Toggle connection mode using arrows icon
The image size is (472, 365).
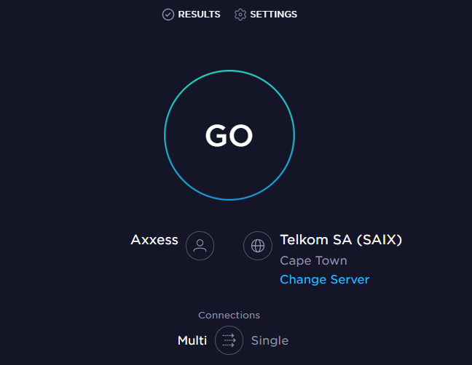pos(229,340)
